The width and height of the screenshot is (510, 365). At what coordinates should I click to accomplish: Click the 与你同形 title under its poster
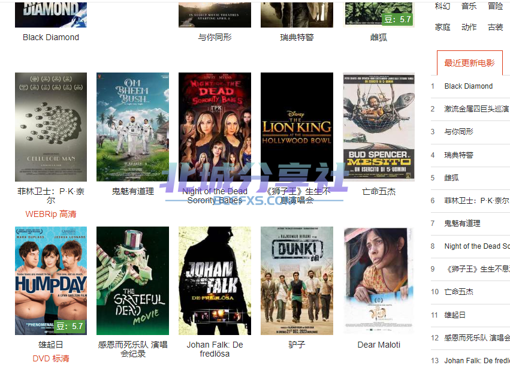tap(215, 37)
